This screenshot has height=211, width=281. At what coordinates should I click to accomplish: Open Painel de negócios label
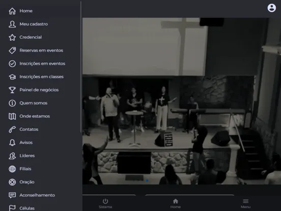39,90
